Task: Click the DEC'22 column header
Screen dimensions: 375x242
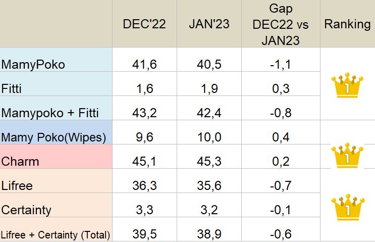Action: click(x=144, y=24)
